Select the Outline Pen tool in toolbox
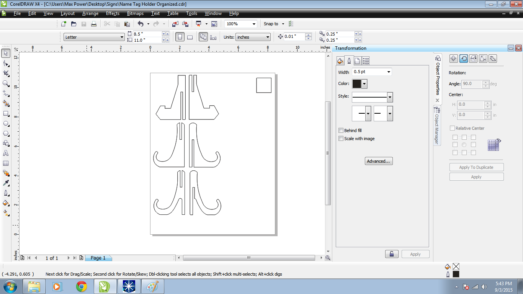Image resolution: width=523 pixels, height=294 pixels. coord(6,193)
